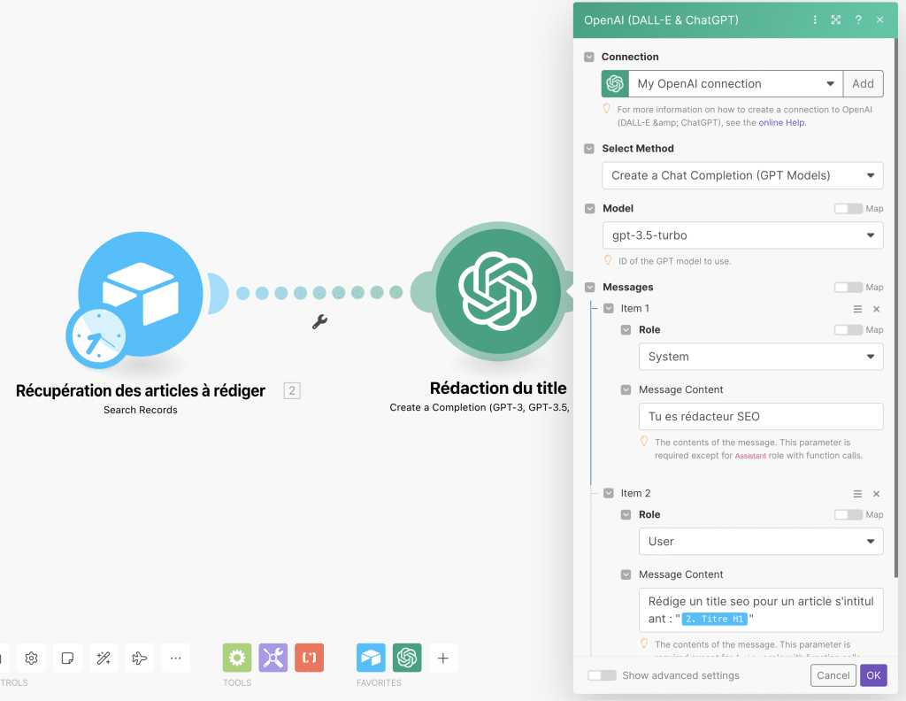Click reorder handle for Item 2
The width and height of the screenshot is (906, 701).
pos(857,494)
